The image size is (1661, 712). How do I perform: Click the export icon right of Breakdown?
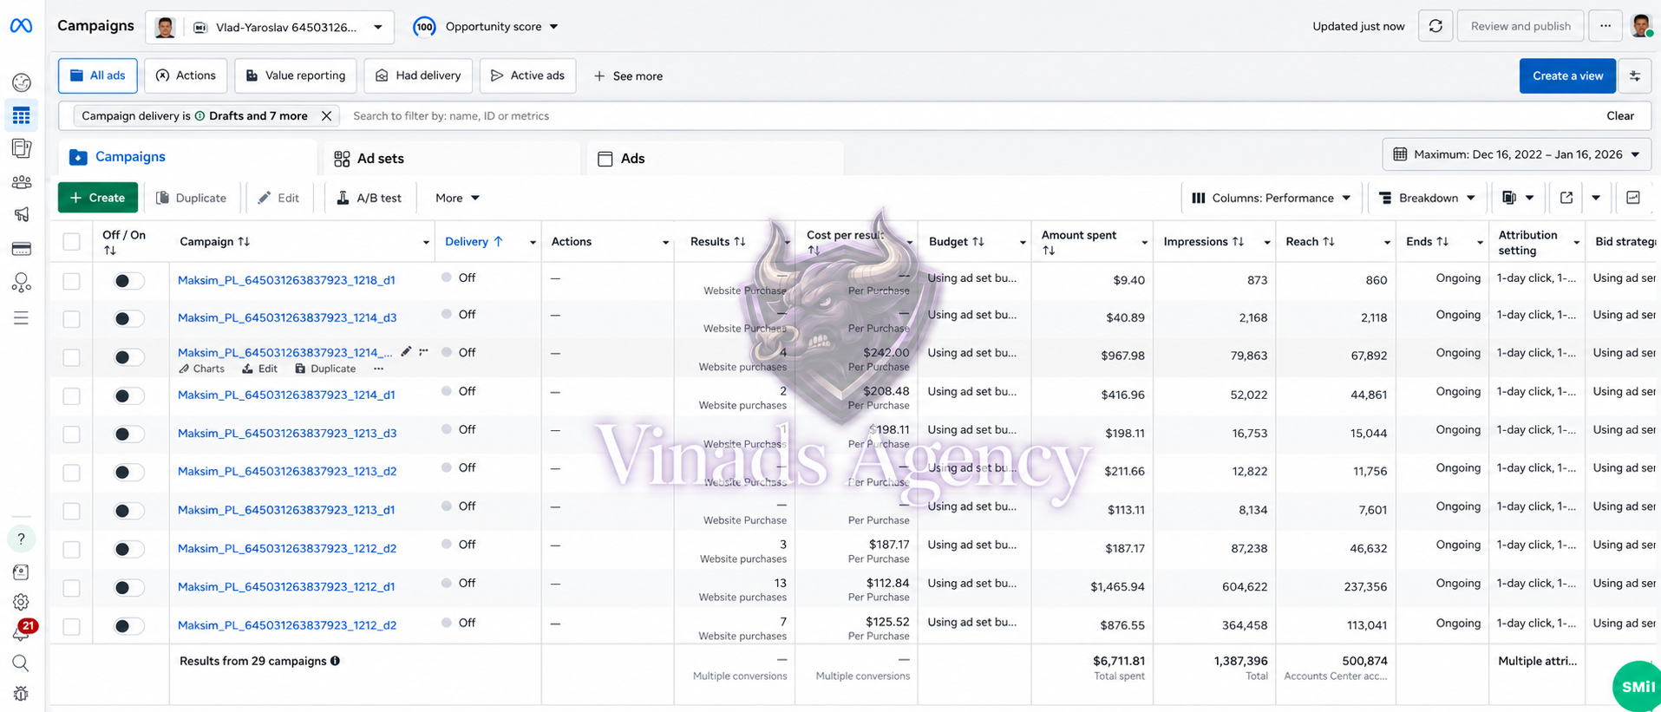1566,198
